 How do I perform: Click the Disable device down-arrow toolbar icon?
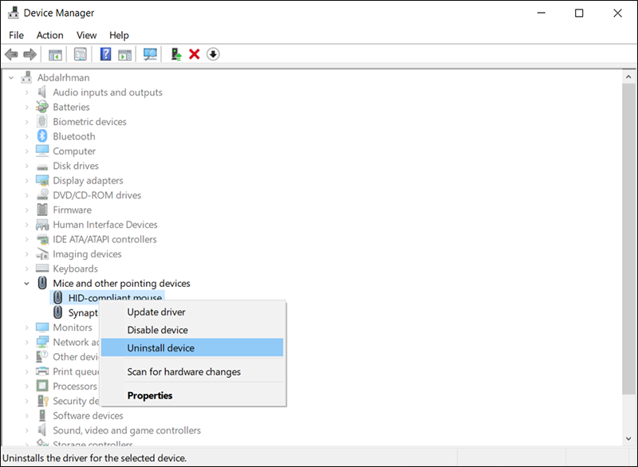[213, 54]
